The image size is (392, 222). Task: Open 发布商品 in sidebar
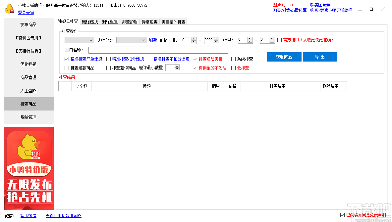point(28,24)
